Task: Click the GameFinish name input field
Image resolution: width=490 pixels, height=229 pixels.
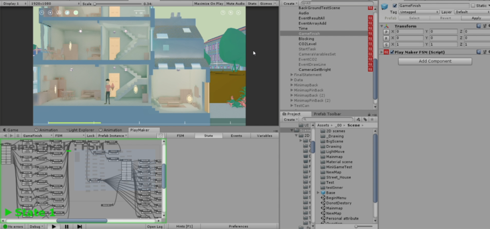Action: click(433, 5)
